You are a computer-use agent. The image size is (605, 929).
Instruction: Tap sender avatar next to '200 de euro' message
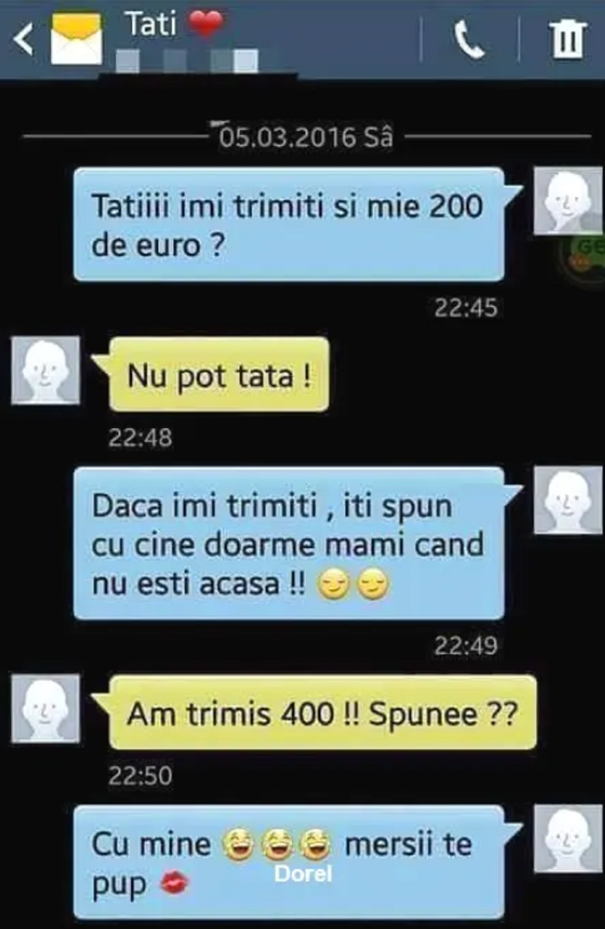[x=568, y=201]
